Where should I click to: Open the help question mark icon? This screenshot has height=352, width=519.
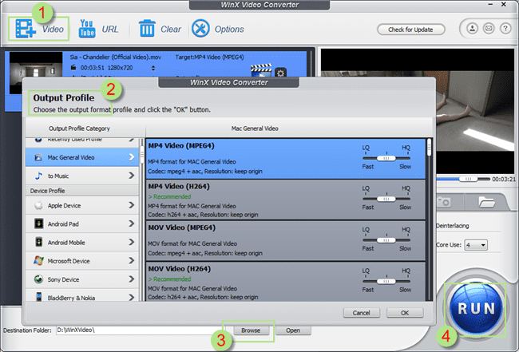505,29
